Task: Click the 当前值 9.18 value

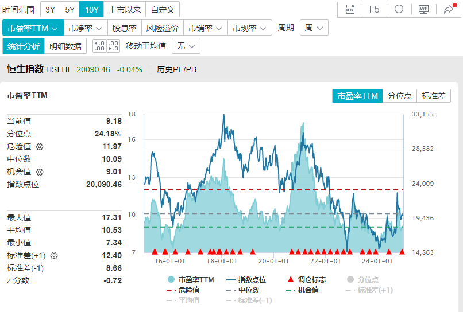Action: tap(114, 121)
